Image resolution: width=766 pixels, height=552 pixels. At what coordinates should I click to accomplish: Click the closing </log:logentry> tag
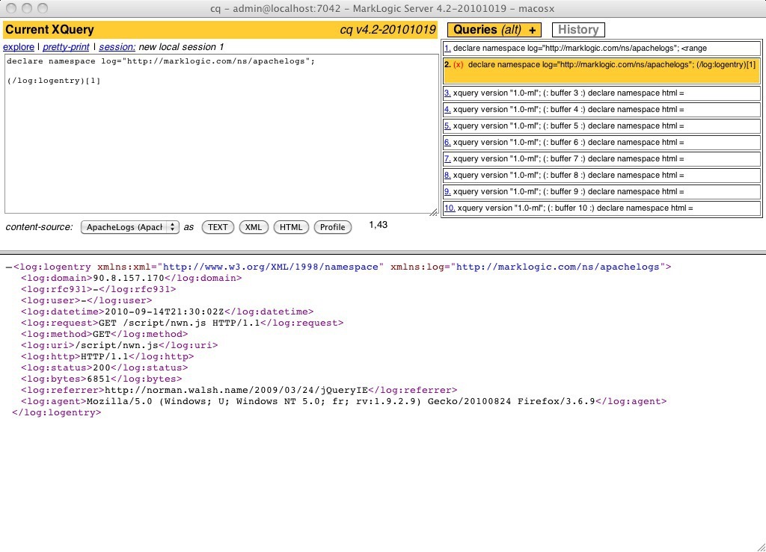click(57, 412)
